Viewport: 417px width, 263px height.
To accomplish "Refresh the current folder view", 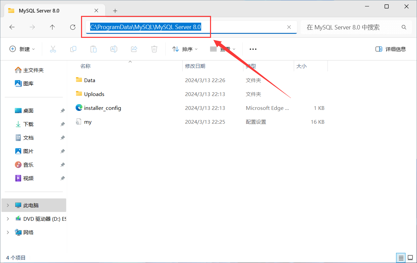I will pyautogui.click(x=73, y=27).
